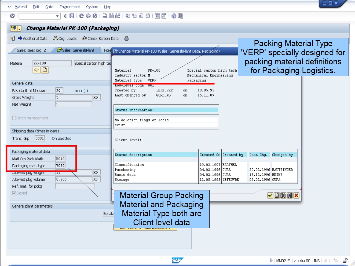Click the Additional Data button
Screen dimensions: 355x266
tap(33, 38)
